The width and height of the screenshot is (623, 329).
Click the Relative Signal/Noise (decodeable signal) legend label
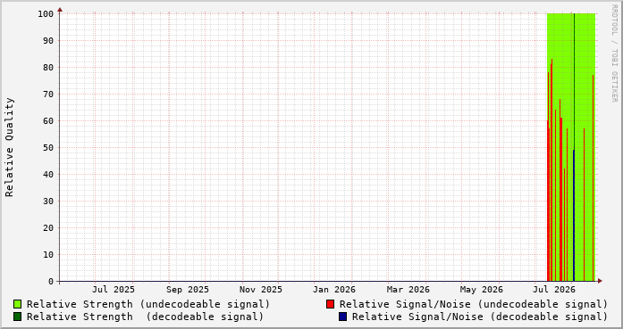tap(480, 317)
